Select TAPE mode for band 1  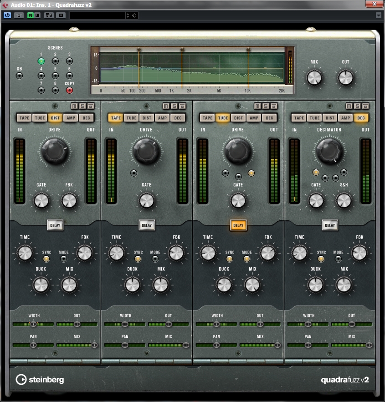pyautogui.click(x=24, y=118)
